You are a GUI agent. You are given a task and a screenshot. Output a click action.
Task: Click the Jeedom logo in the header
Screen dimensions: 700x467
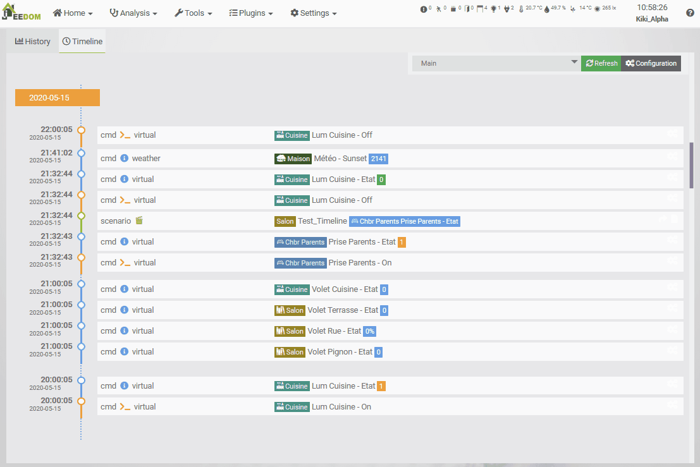[x=22, y=13]
